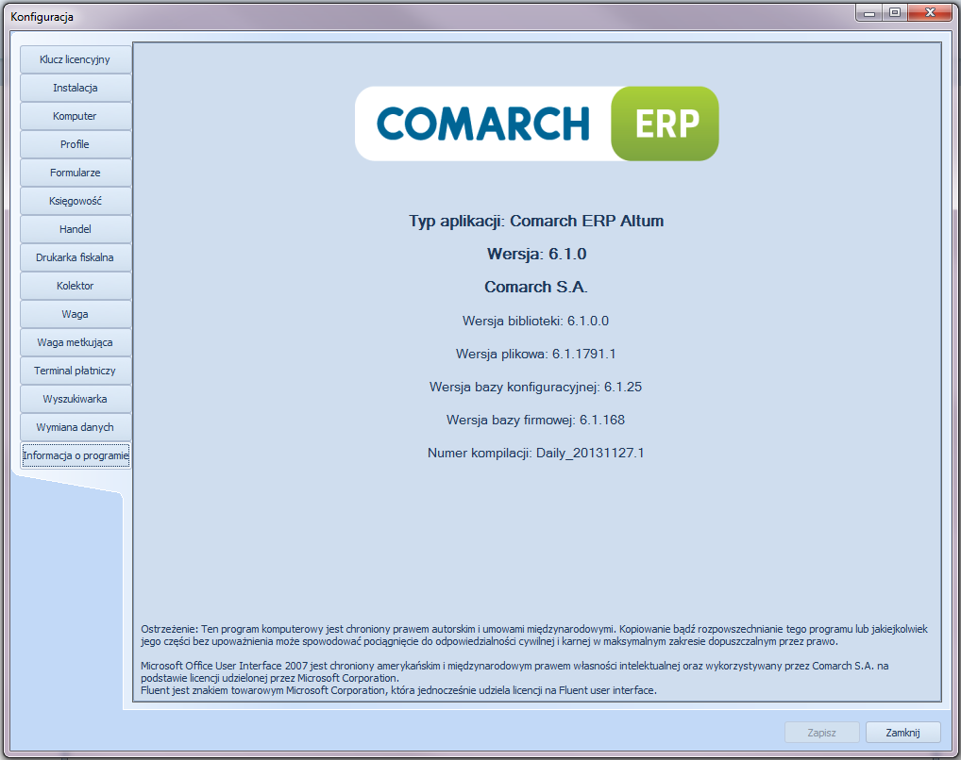Click the Microsoft Office User Interface notice
This screenshot has height=760, width=961.
(514, 671)
